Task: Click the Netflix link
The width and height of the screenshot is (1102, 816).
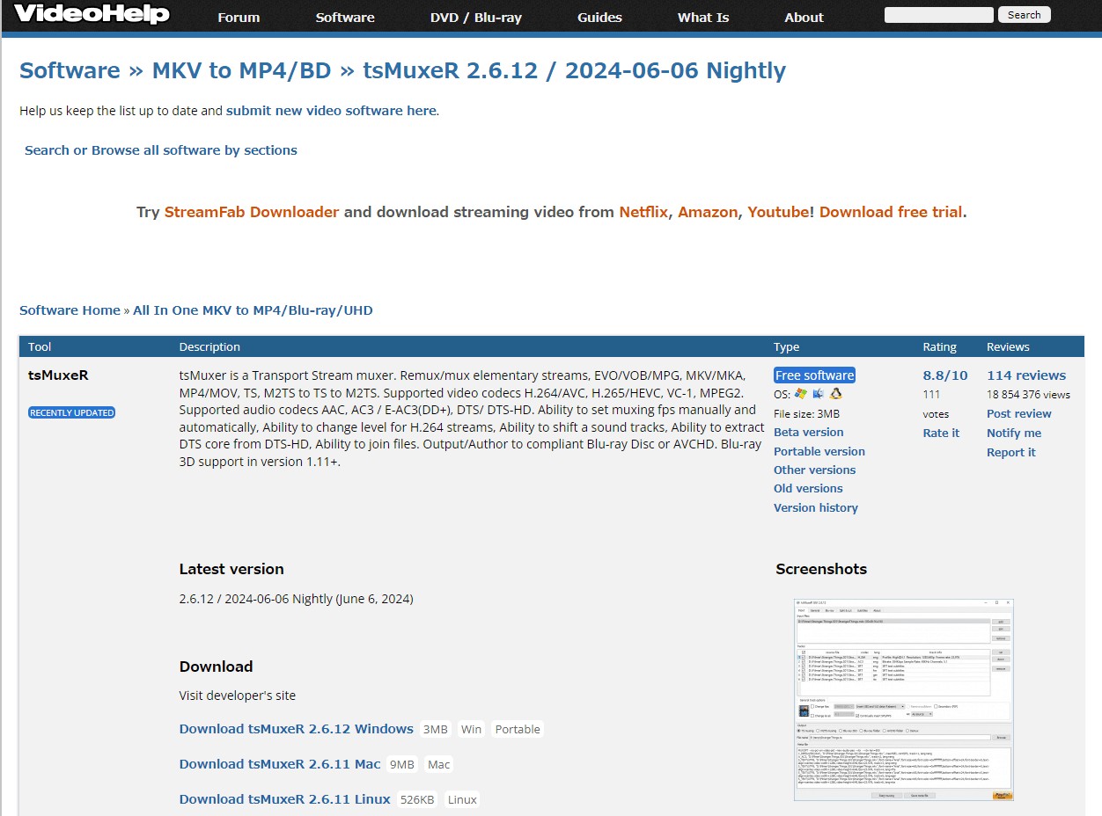Action: 643,212
